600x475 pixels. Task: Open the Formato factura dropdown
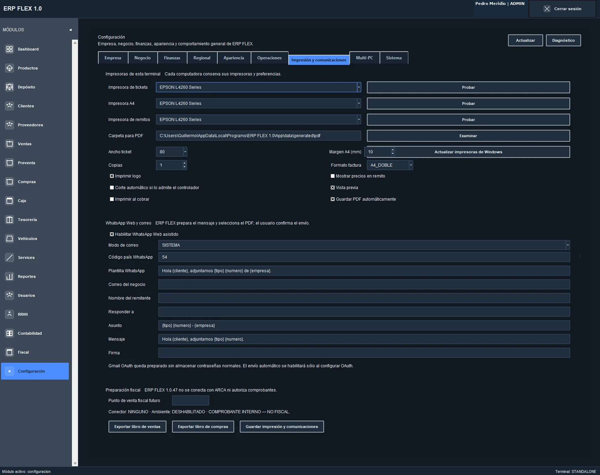tap(411, 165)
